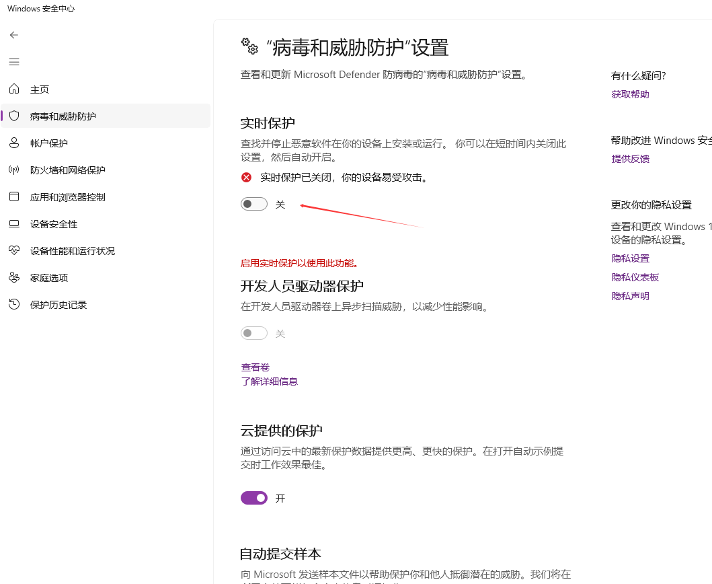Open the 获取帮助 link
712x584 pixels.
630,94
